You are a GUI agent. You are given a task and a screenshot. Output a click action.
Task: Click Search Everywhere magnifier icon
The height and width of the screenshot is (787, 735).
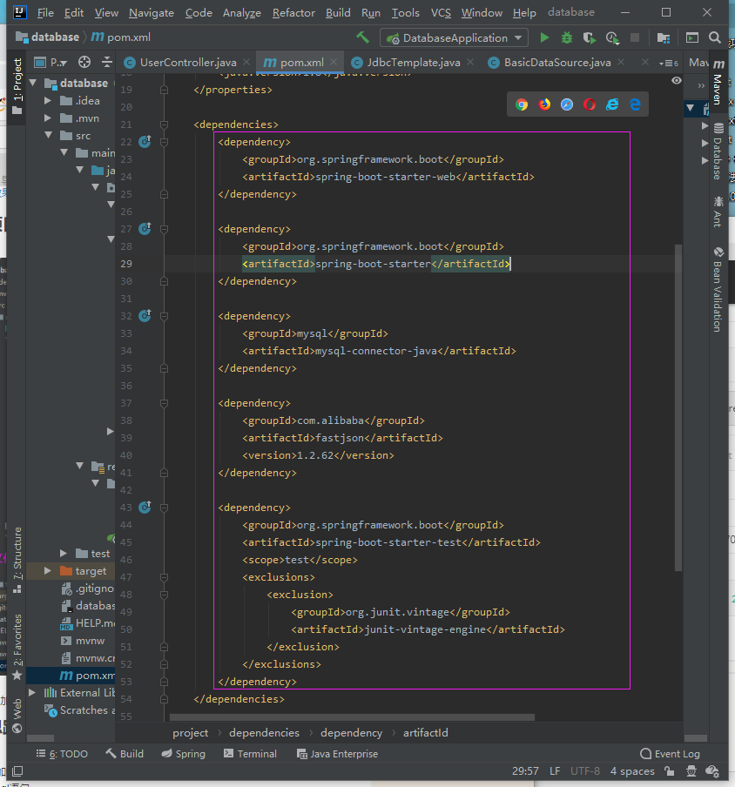coord(715,37)
